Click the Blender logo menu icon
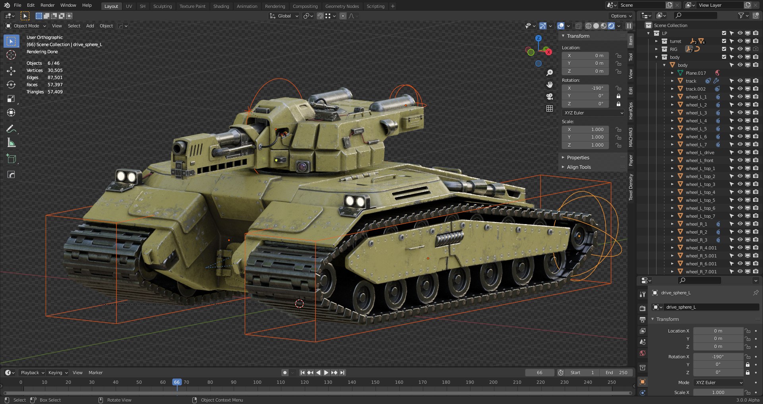763x404 pixels. [x=7, y=5]
